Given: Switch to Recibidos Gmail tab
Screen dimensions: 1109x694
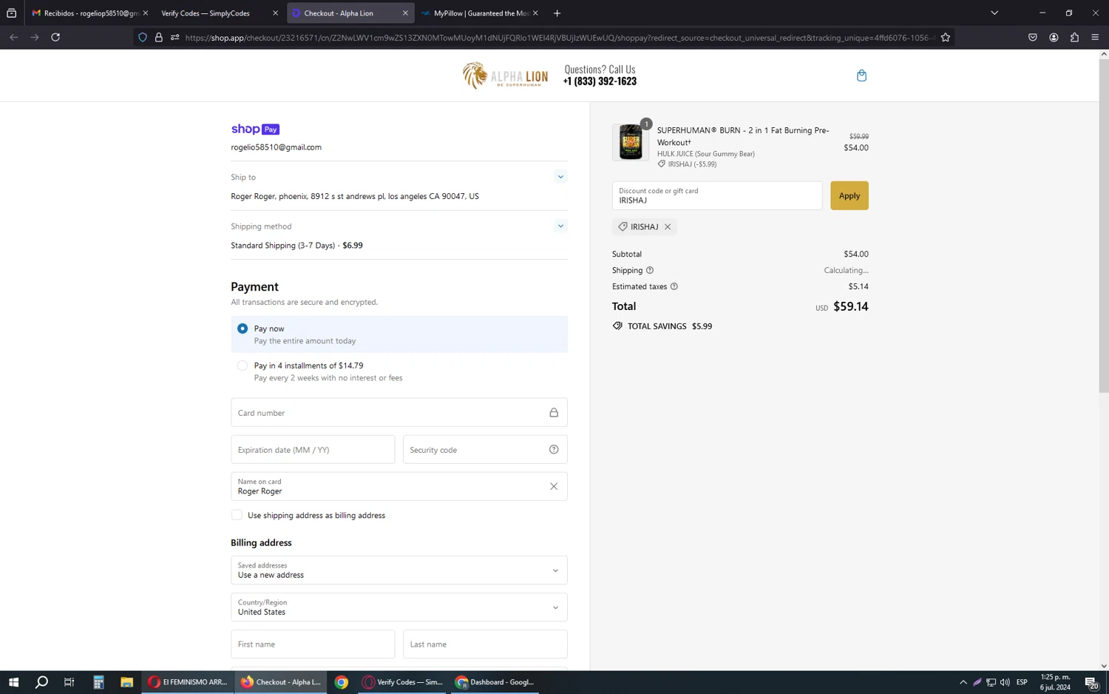Looking at the screenshot, I should 89,13.
